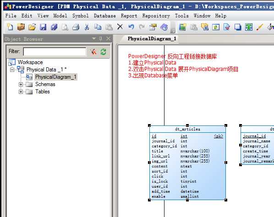The image size is (274, 217).
Task: Click the Save All toolbar icon
Action: [54, 27]
